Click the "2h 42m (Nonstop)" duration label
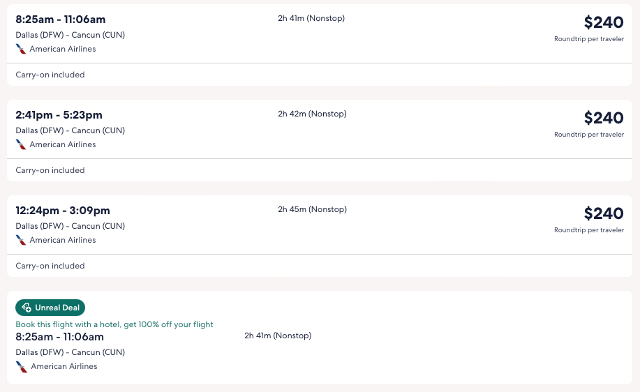This screenshot has width=640, height=392. [312, 114]
